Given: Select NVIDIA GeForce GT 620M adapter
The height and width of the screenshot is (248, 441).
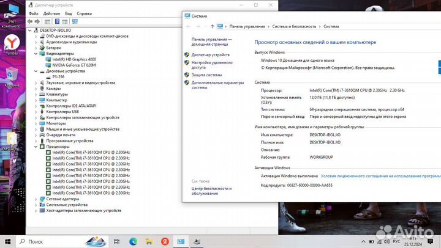Looking at the screenshot, I should (x=74, y=65).
